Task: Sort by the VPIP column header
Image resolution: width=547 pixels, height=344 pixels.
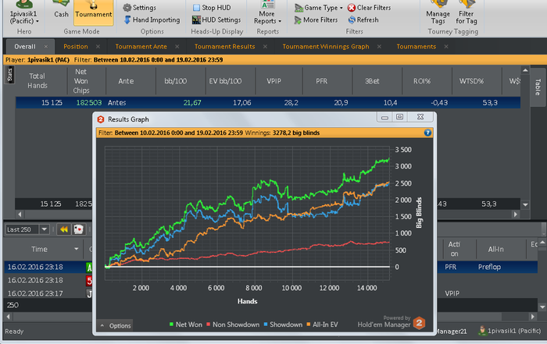Action: [x=273, y=81]
